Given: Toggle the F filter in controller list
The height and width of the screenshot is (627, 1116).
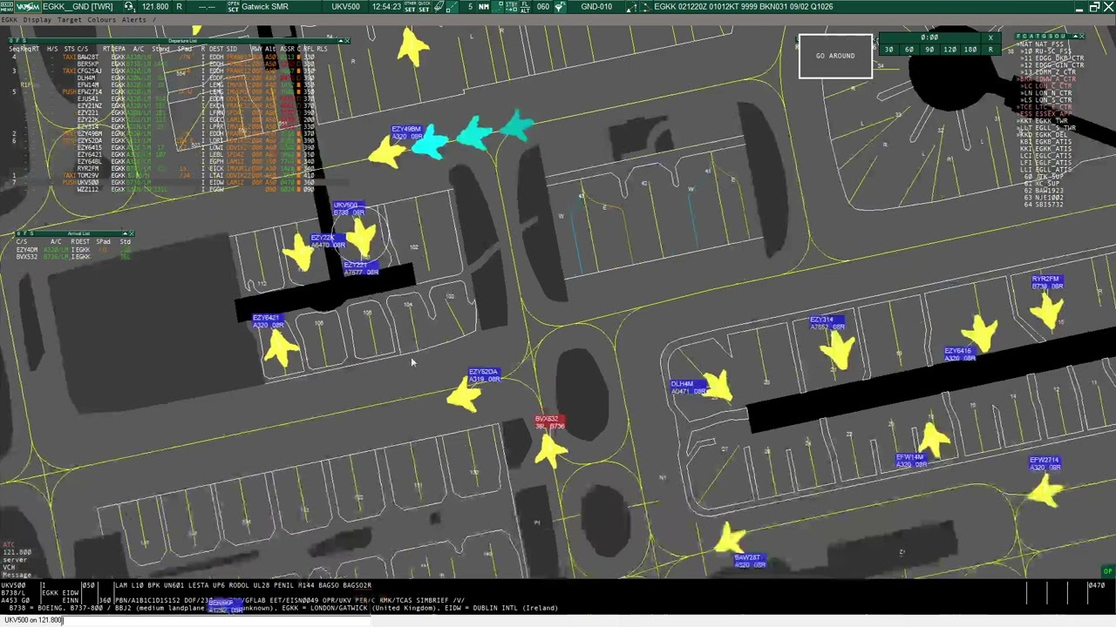Looking at the screenshot, I should coord(1019,37).
